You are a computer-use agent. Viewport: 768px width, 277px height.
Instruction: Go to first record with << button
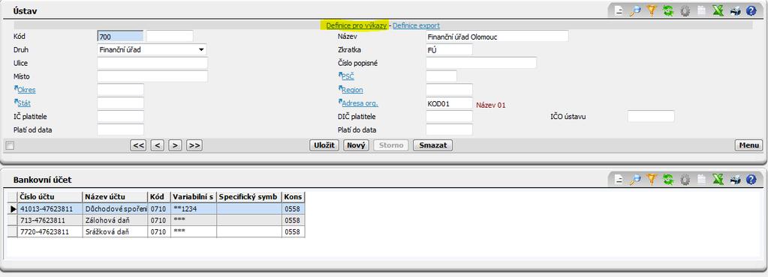139,145
